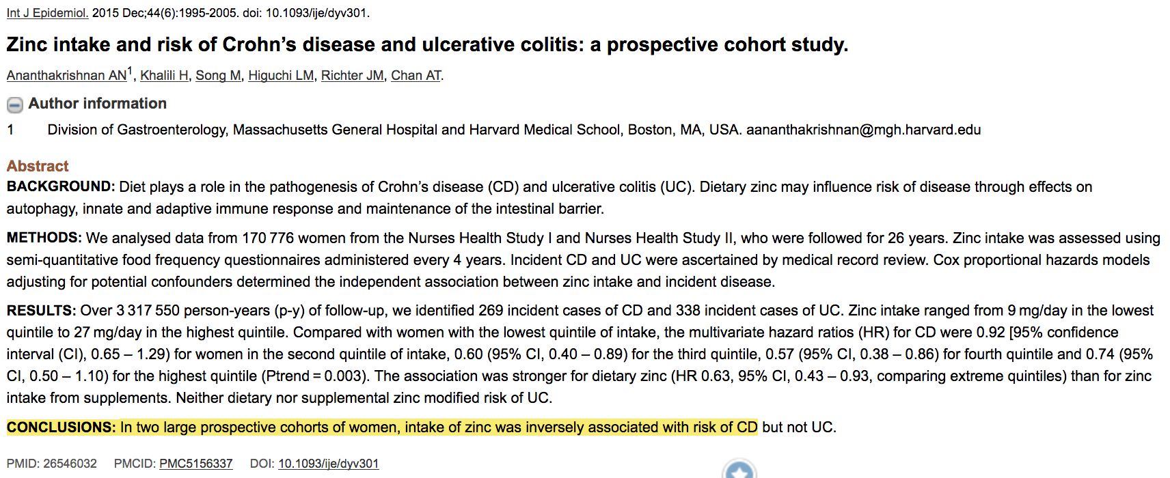Click the PMID 26546032 number
The image size is (1170, 478).
tap(70, 464)
